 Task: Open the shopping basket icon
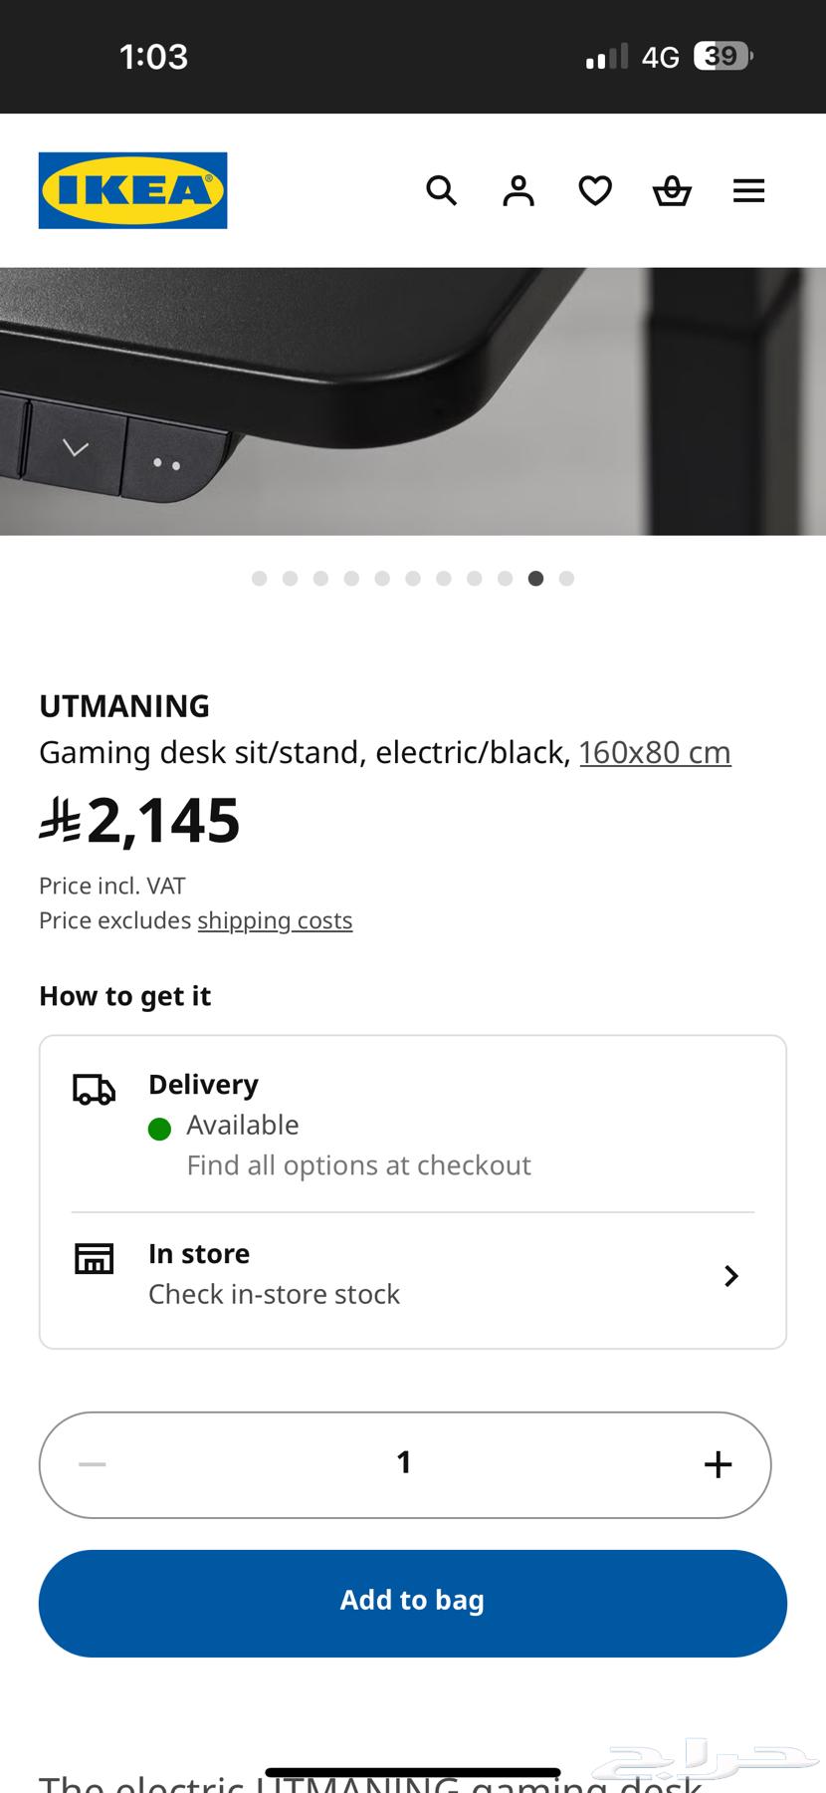[x=672, y=190]
